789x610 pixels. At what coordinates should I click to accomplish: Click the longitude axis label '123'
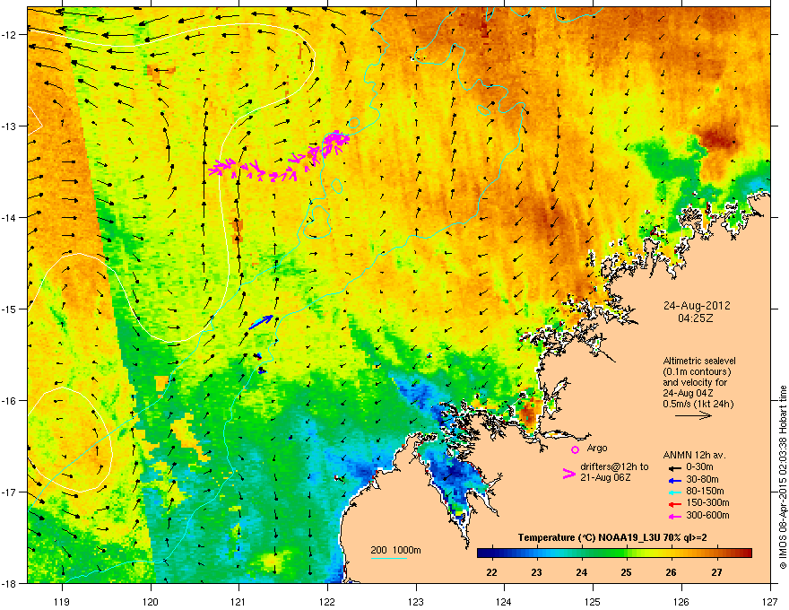click(x=416, y=601)
